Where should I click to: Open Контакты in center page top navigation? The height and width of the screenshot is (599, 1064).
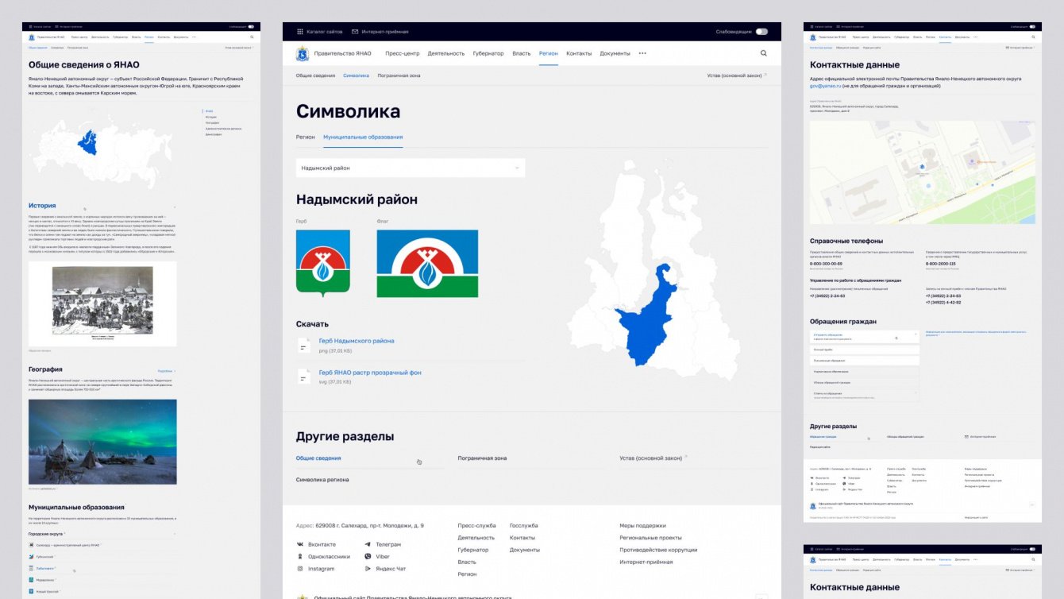point(579,53)
